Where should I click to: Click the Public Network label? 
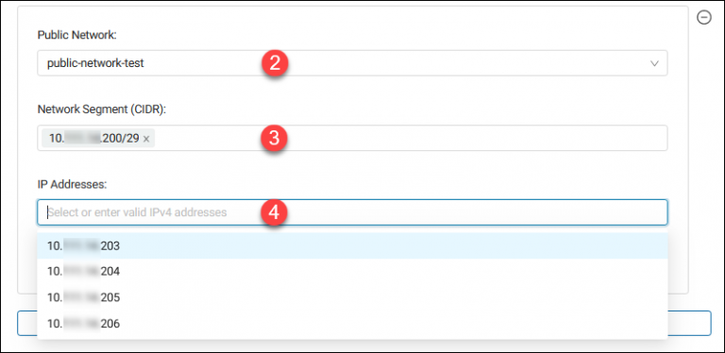click(77, 35)
